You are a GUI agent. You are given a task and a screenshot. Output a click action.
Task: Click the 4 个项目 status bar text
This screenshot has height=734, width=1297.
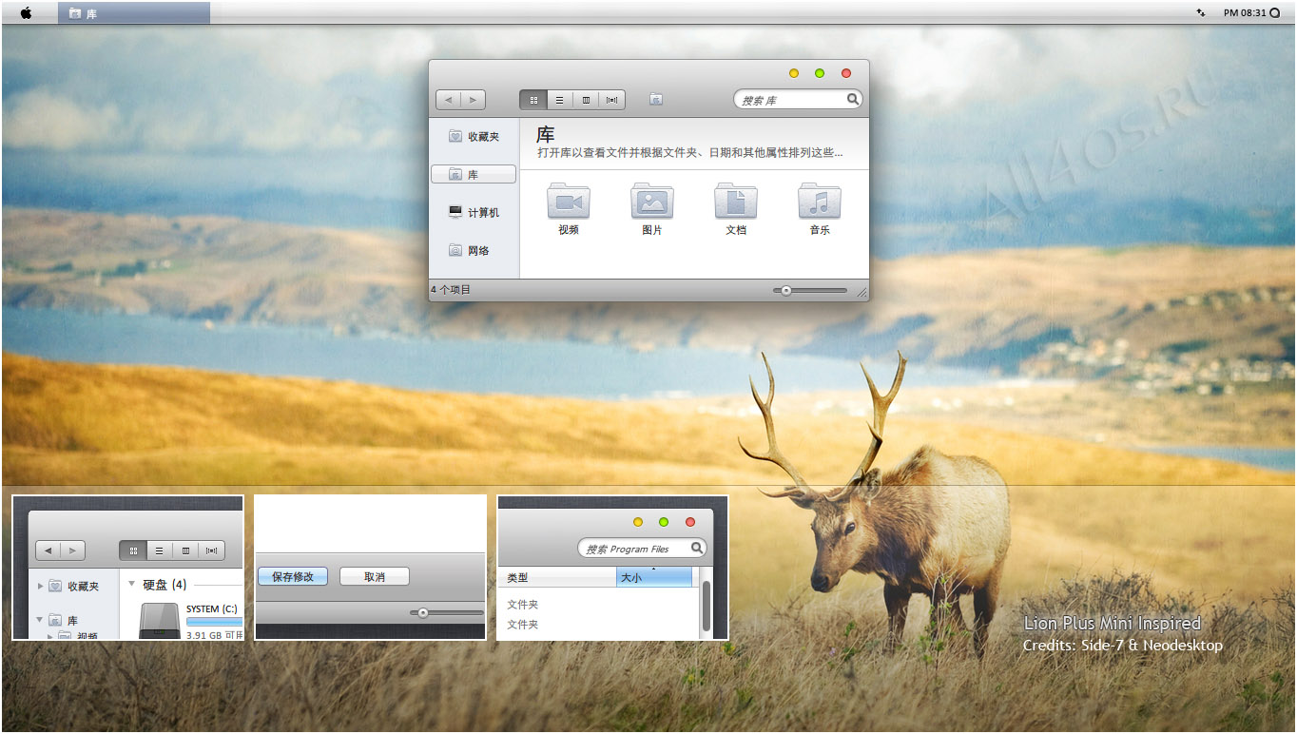pos(451,290)
